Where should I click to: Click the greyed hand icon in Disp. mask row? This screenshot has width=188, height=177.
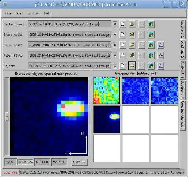(x=142, y=45)
